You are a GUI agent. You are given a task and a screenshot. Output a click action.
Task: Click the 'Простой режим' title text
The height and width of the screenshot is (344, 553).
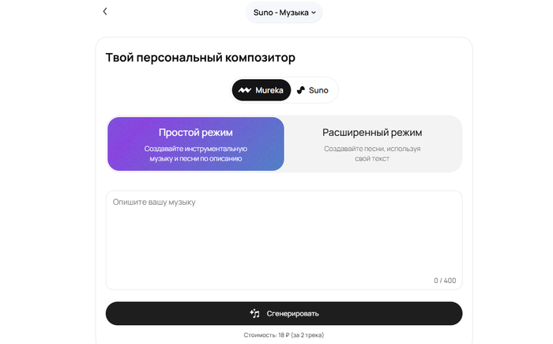195,132
